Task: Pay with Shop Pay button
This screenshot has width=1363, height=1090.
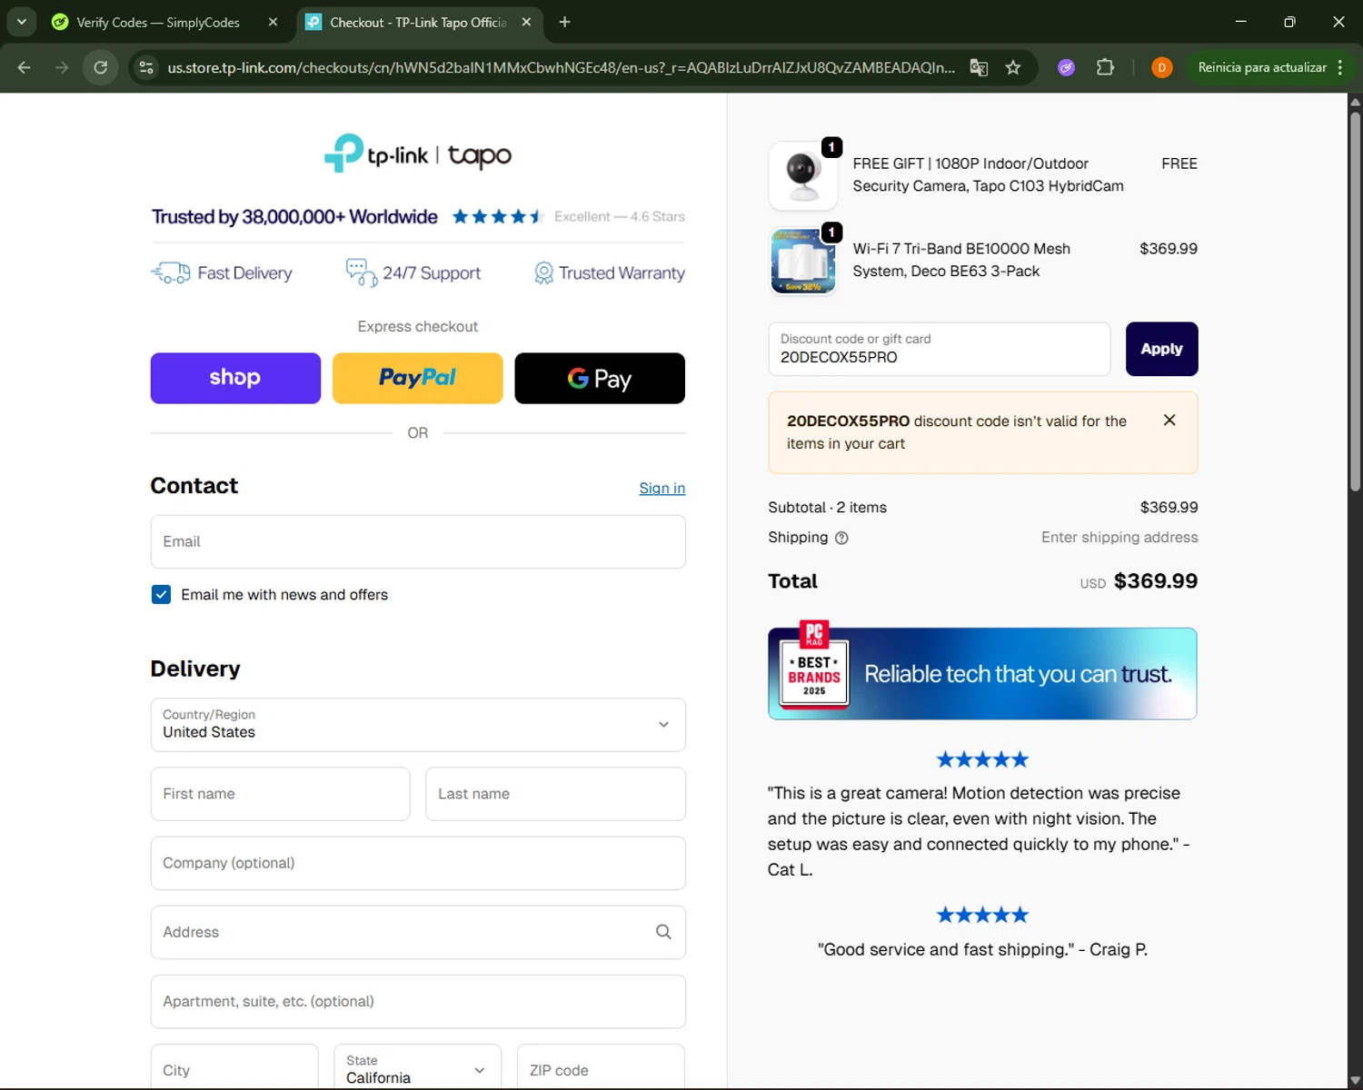Action: (x=235, y=378)
